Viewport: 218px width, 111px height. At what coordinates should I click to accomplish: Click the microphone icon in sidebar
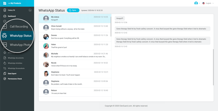[x=5, y=53]
